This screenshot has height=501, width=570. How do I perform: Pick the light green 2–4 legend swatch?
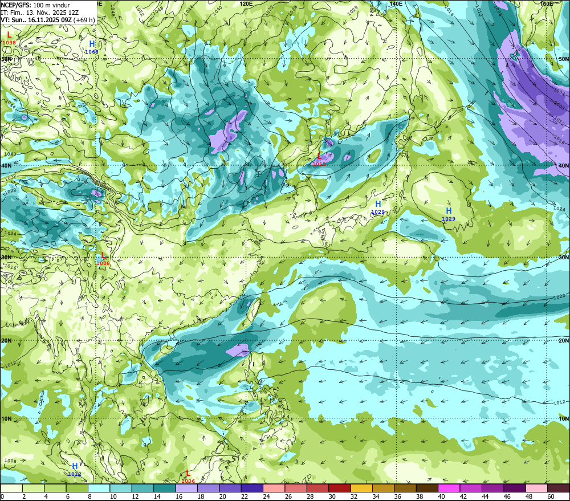point(34,488)
